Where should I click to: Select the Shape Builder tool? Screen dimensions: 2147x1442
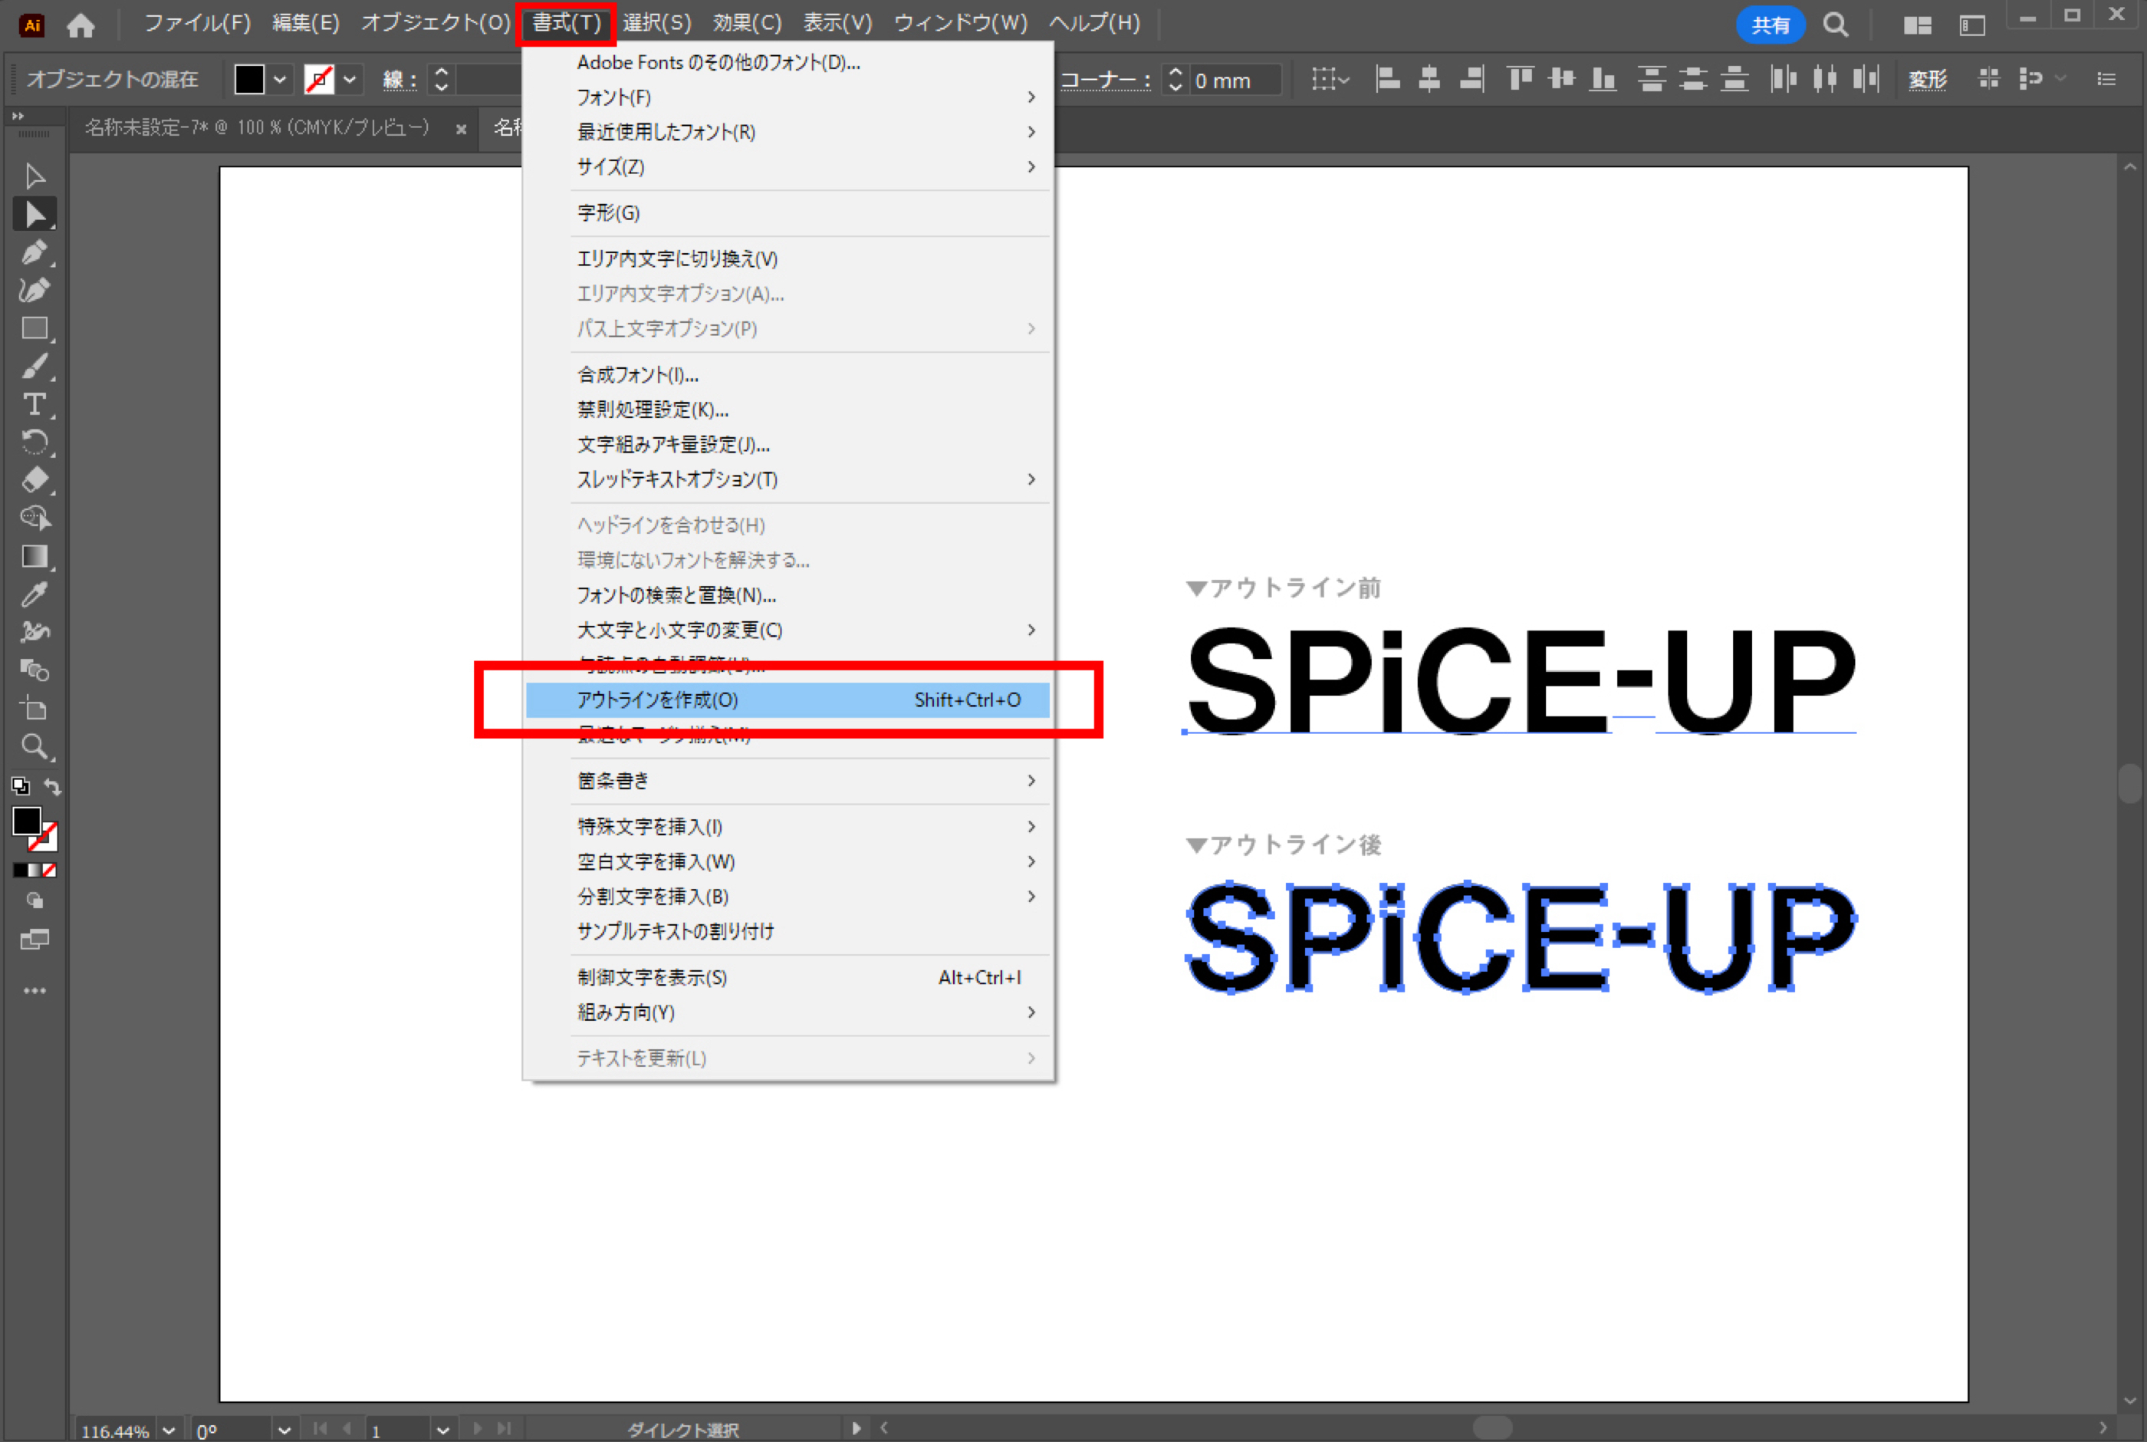[x=35, y=518]
